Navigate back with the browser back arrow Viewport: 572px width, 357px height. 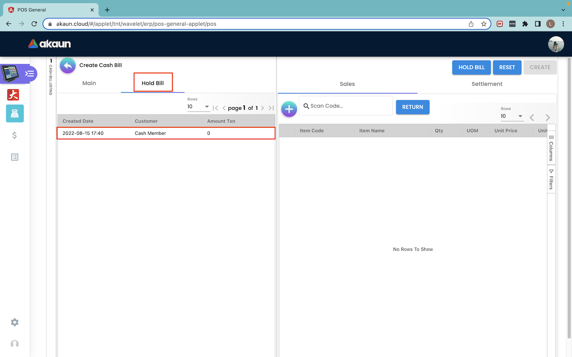(9, 24)
